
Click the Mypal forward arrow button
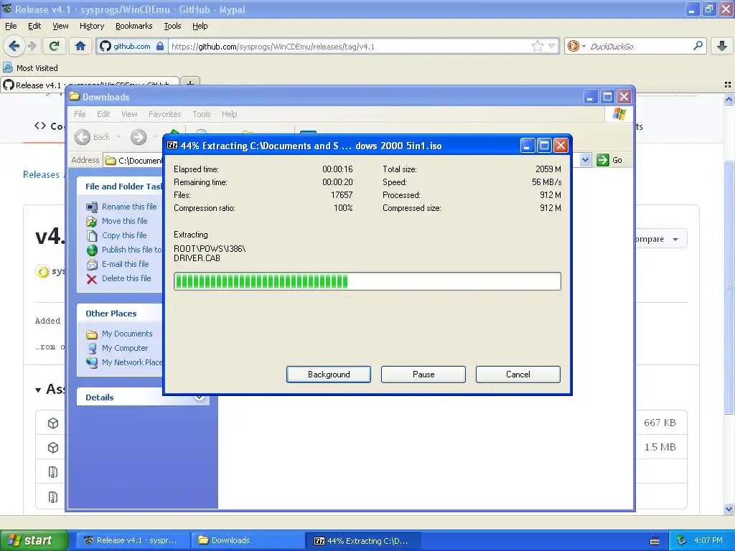(x=32, y=46)
